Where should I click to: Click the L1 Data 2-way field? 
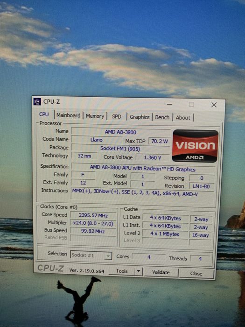[x=201, y=219]
